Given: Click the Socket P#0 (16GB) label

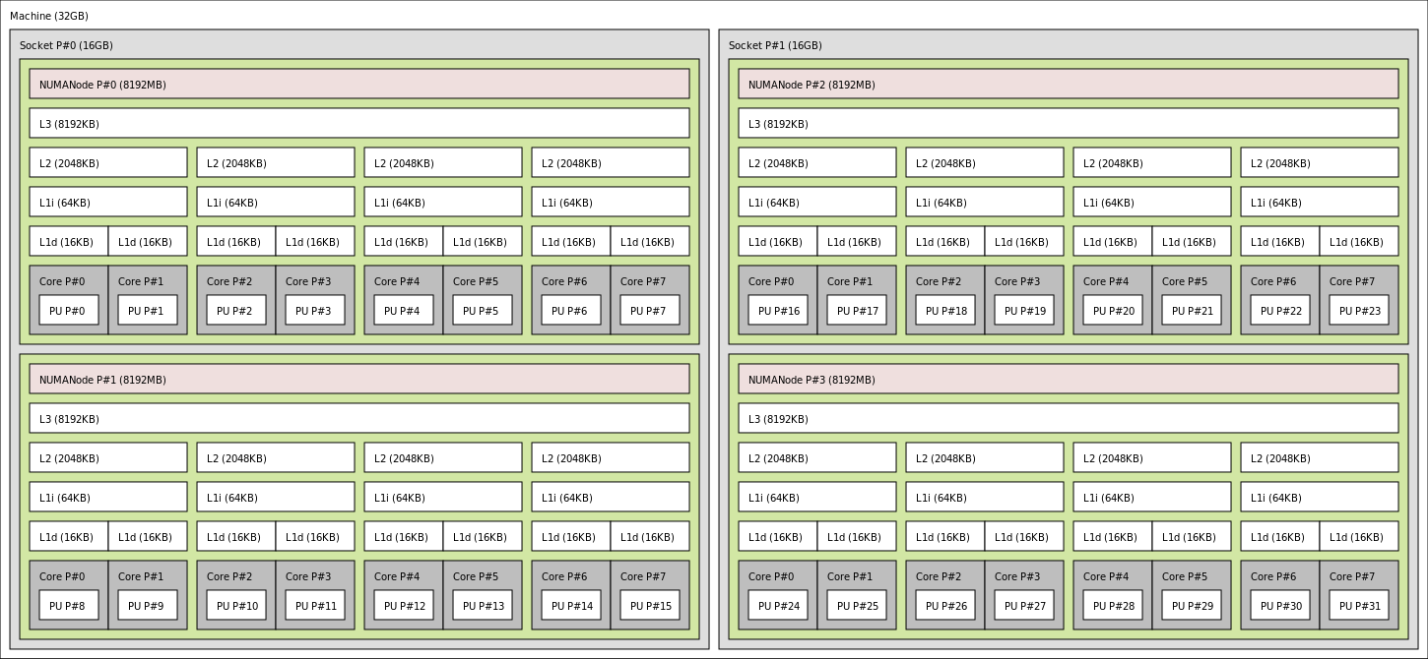Looking at the screenshot, I should [66, 45].
